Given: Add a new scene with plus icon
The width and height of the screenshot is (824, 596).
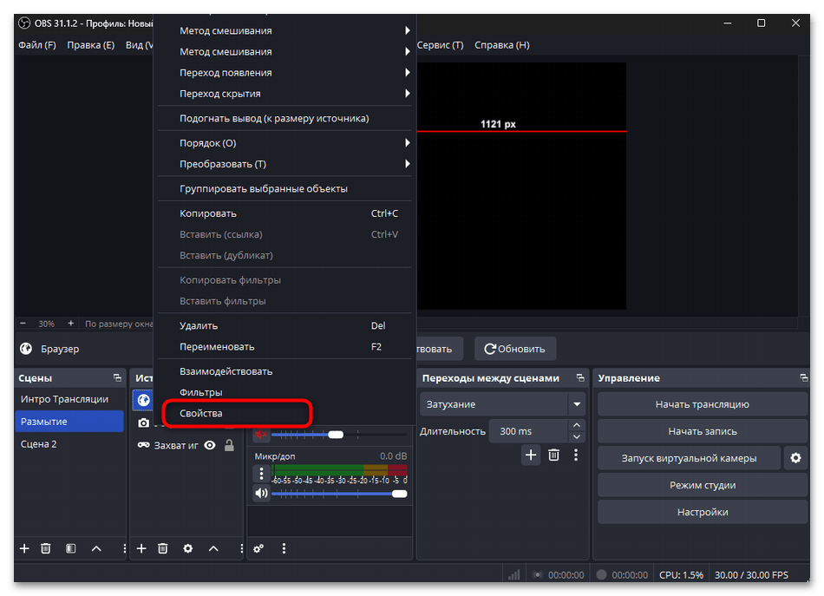Looking at the screenshot, I should point(24,548).
